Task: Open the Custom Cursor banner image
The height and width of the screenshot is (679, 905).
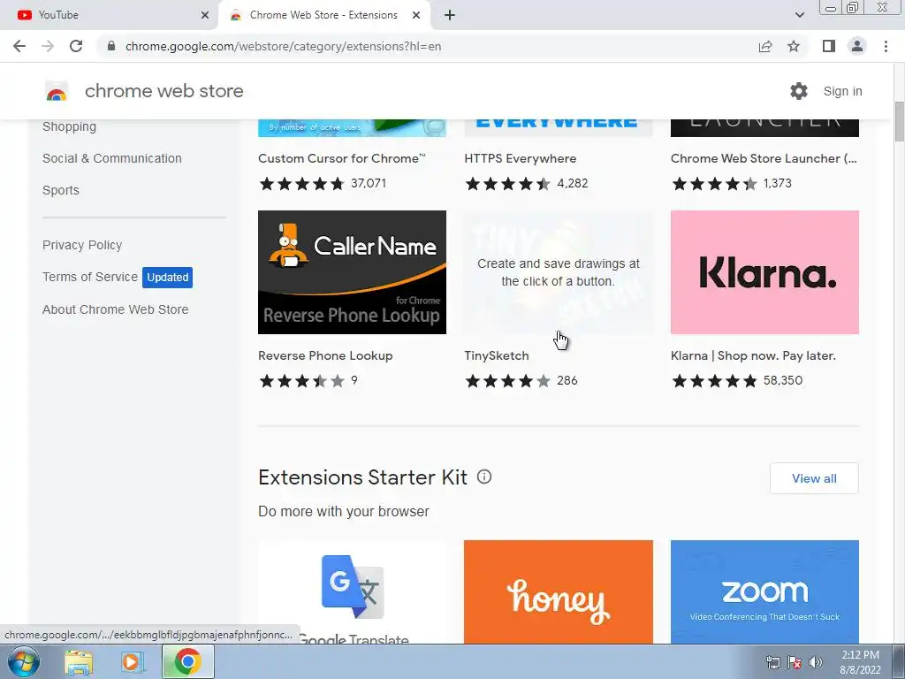Action: 352,127
